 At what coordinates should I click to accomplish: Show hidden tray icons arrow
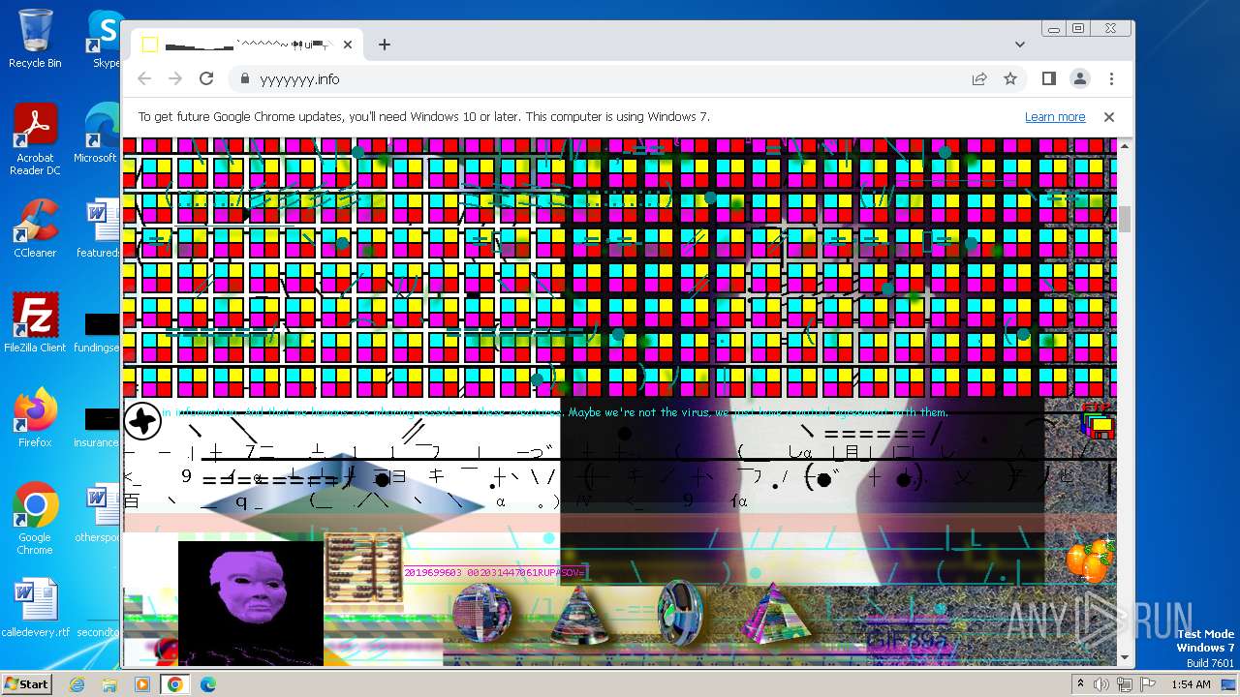point(1081,684)
